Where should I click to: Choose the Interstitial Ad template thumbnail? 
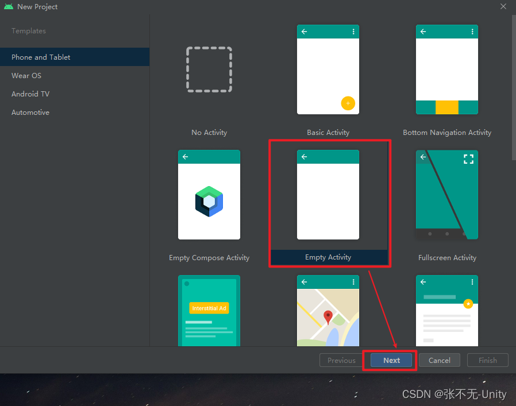(209, 311)
